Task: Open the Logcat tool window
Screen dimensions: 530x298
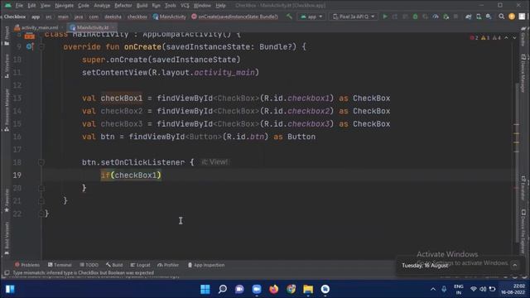Action: pyautogui.click(x=140, y=265)
